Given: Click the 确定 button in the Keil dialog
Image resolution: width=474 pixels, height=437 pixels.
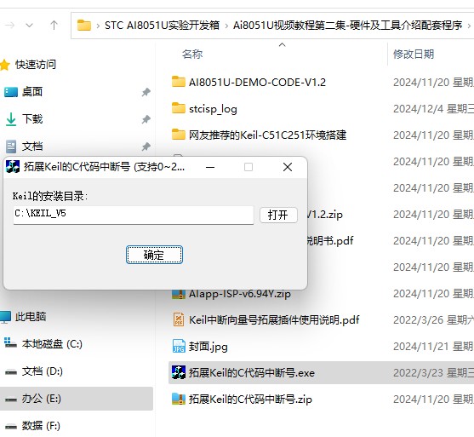Looking at the screenshot, I should 154,255.
